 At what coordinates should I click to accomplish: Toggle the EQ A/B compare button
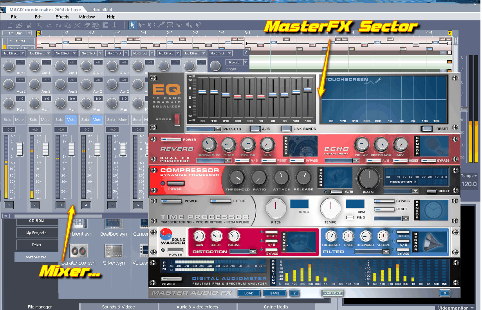click(x=255, y=129)
